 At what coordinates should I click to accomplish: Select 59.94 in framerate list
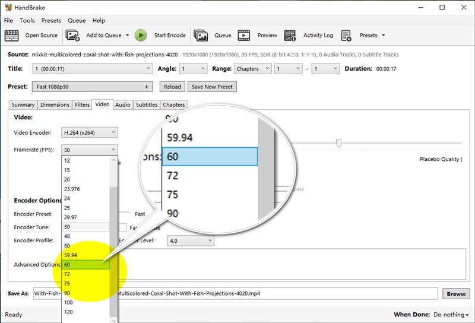pos(85,255)
